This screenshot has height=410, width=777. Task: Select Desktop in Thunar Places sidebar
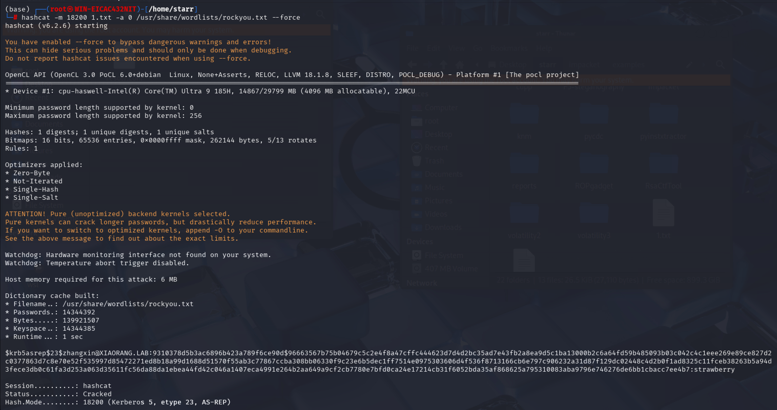coord(432,134)
